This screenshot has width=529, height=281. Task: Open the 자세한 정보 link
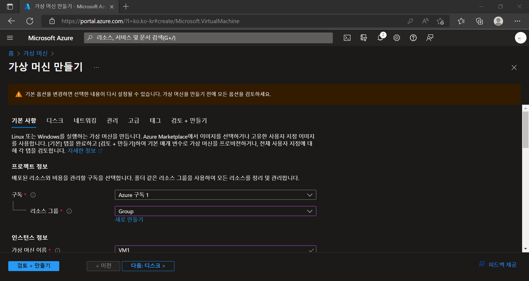coord(85,151)
